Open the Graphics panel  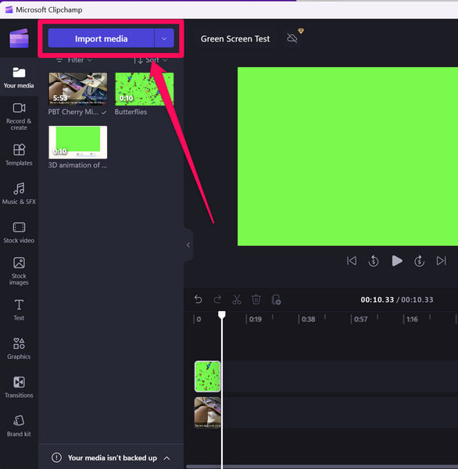click(x=19, y=348)
